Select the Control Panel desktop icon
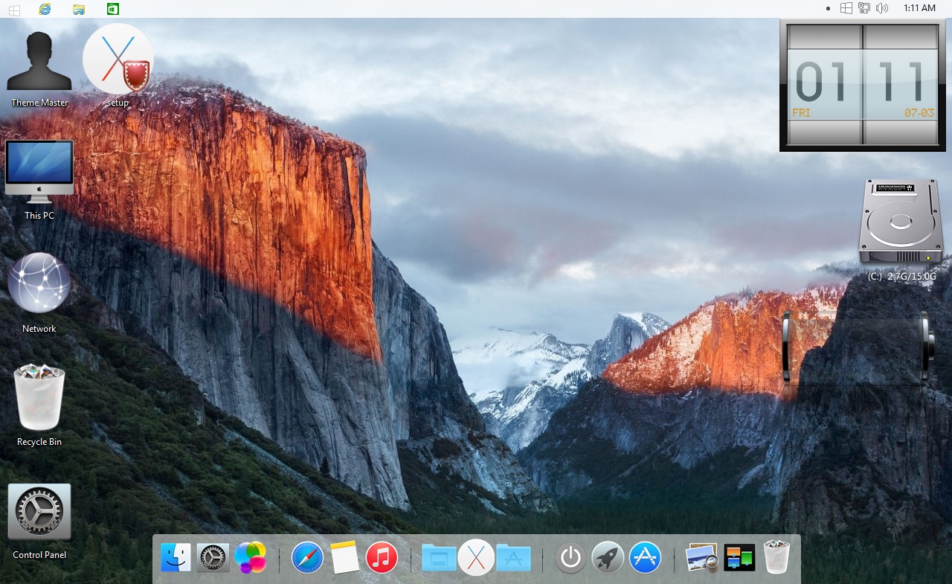The height and width of the screenshot is (584, 952). (39, 521)
